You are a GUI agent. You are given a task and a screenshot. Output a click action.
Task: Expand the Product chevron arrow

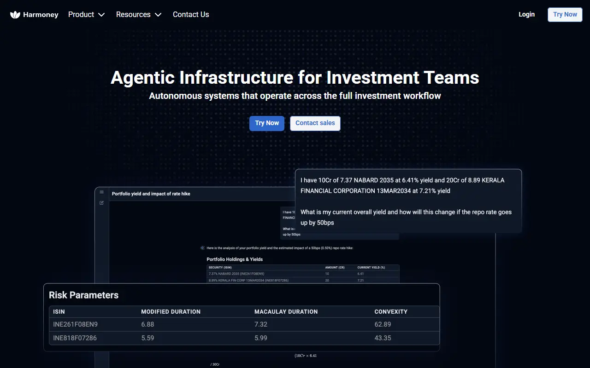(x=101, y=15)
